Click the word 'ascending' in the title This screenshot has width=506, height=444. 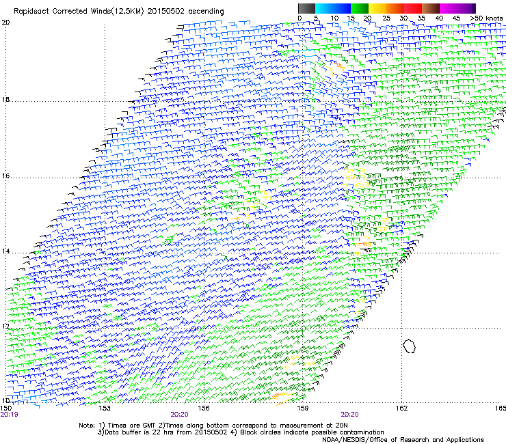point(206,12)
